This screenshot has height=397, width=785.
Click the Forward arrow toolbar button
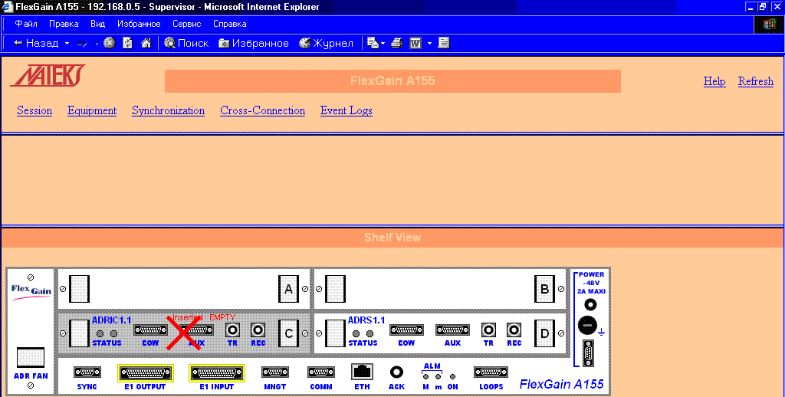point(82,44)
